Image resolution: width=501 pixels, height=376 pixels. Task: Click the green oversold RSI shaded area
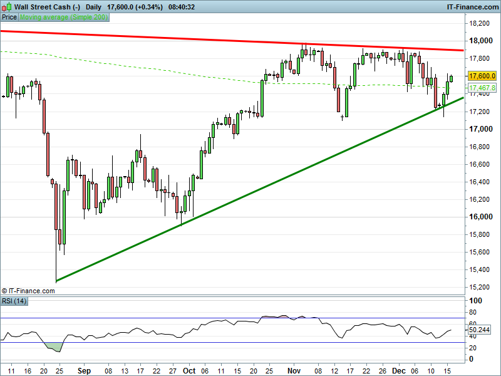click(x=55, y=347)
